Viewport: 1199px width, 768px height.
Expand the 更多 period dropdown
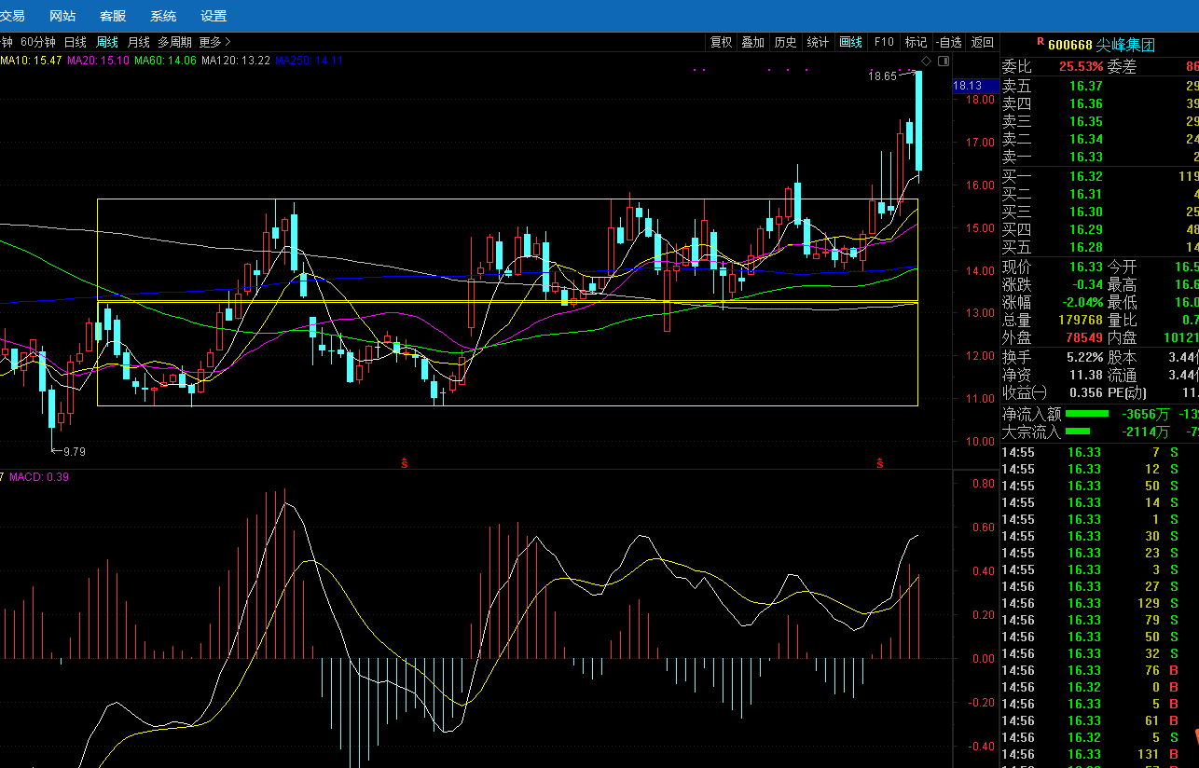pos(215,42)
